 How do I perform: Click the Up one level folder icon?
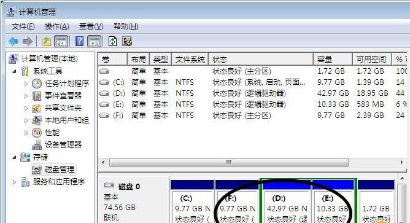[46, 41]
